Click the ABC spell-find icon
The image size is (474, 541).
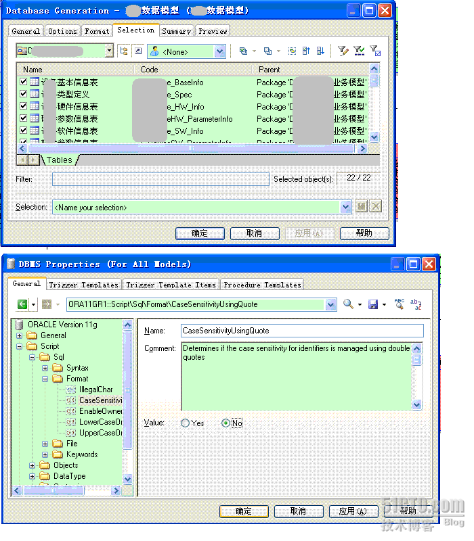(400, 304)
